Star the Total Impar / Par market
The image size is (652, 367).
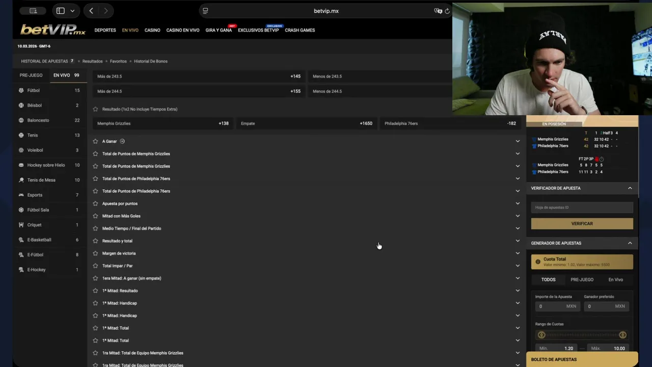pyautogui.click(x=95, y=266)
